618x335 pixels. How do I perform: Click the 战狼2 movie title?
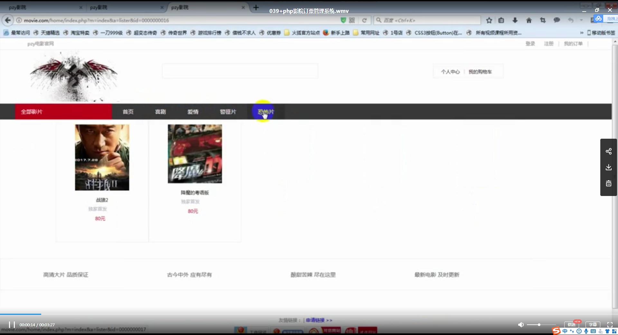(x=102, y=200)
